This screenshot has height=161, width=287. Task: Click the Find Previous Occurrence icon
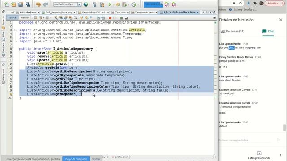pos(61,18)
